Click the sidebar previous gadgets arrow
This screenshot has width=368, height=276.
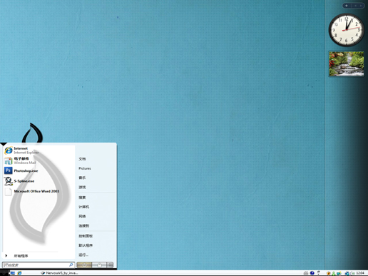356,5
